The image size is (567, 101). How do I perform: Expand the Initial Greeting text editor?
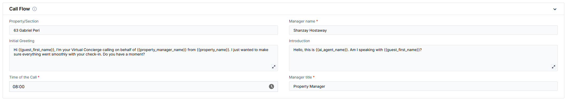click(x=274, y=67)
